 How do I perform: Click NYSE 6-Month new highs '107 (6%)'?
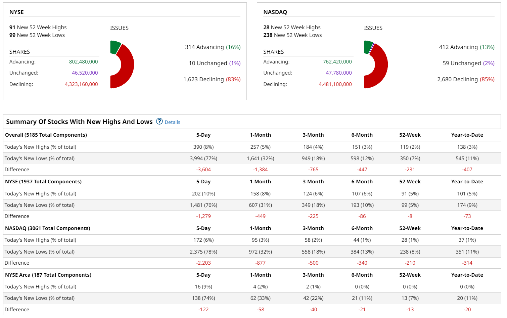tap(362, 194)
